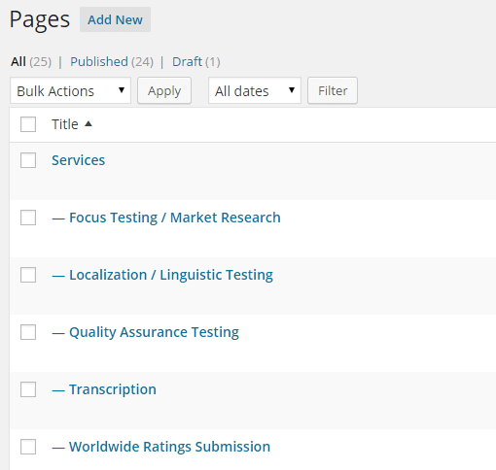Sort pages by Title column
Viewport: 496px width, 470px height.
(x=65, y=124)
